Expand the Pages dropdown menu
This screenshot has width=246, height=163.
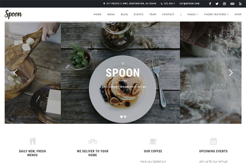(x=193, y=14)
